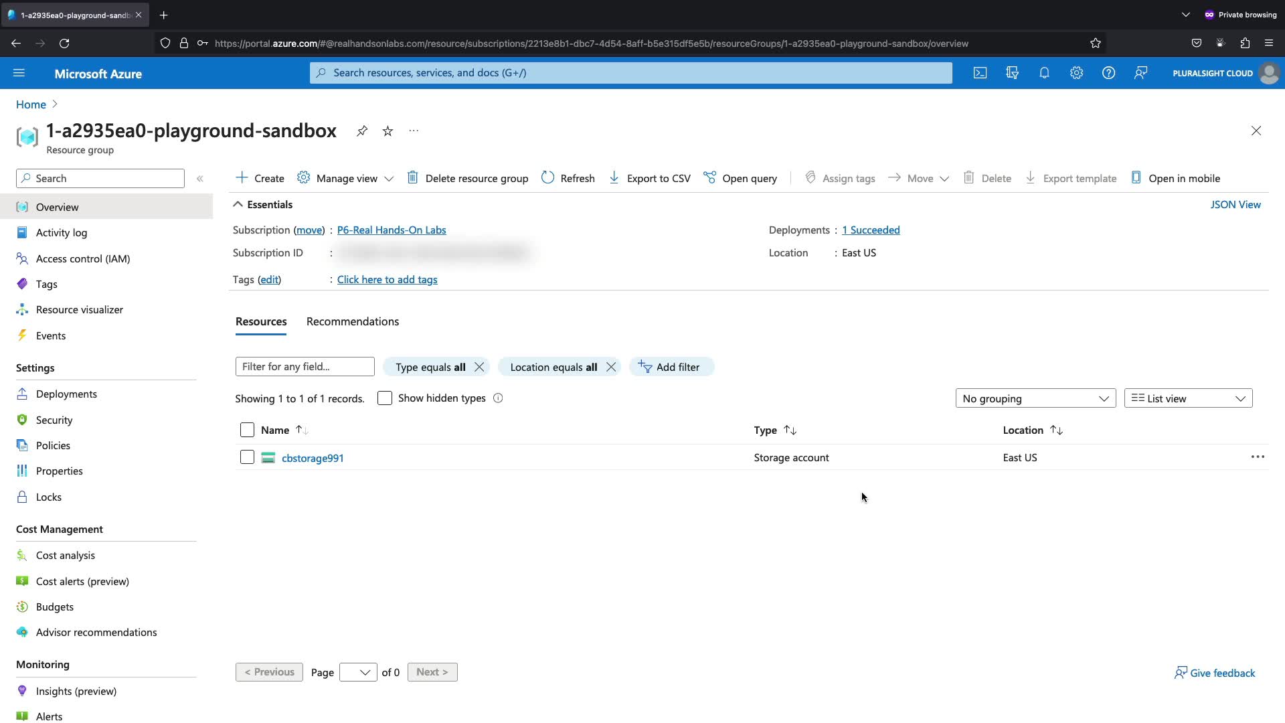Click the Filter for any field box
The image size is (1285, 723).
(305, 367)
